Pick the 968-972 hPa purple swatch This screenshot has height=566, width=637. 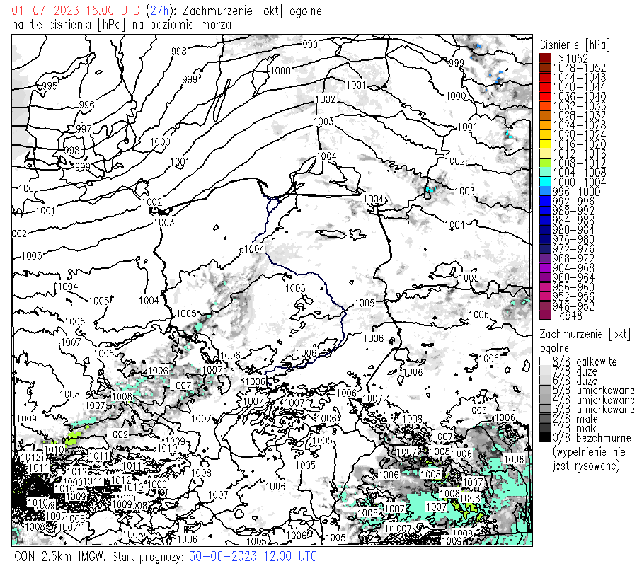(545, 259)
